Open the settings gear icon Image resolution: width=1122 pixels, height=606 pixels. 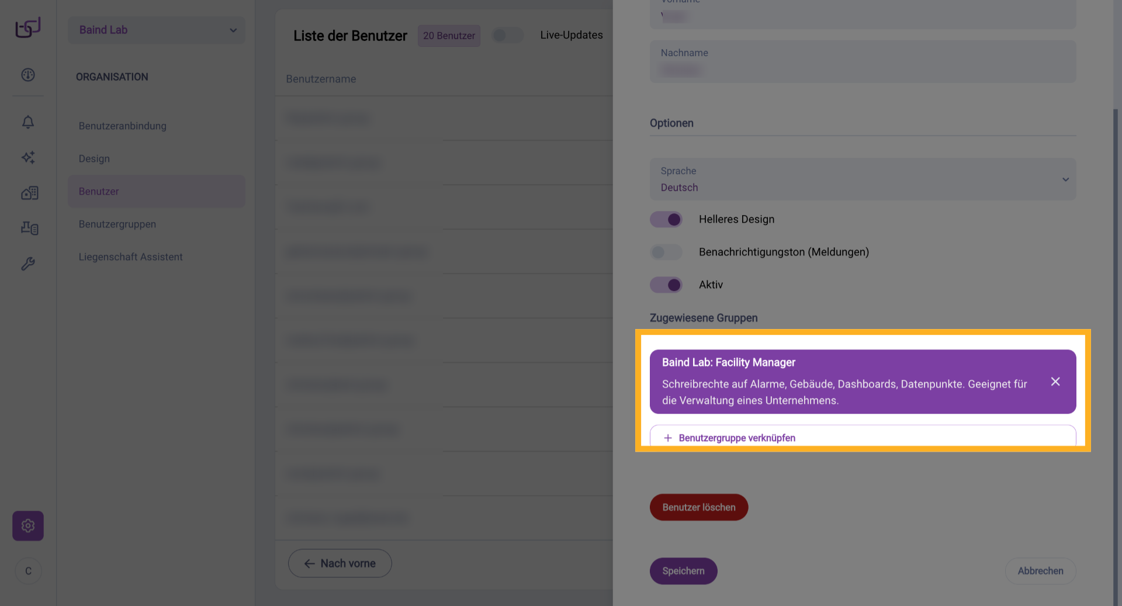[28, 526]
